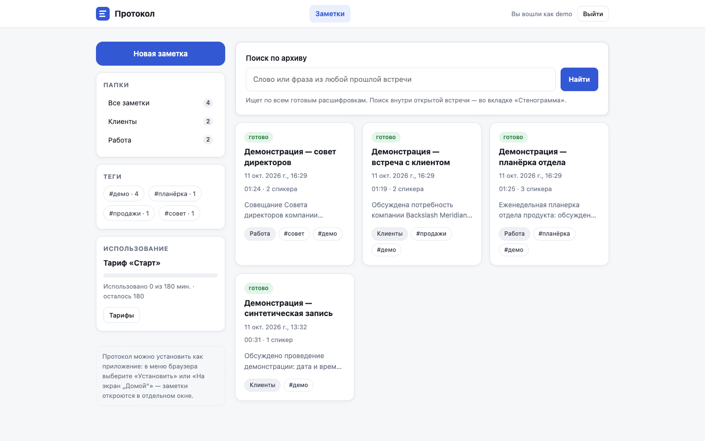Create a new note with Новая заметка
The image size is (705, 441).
pos(161,54)
